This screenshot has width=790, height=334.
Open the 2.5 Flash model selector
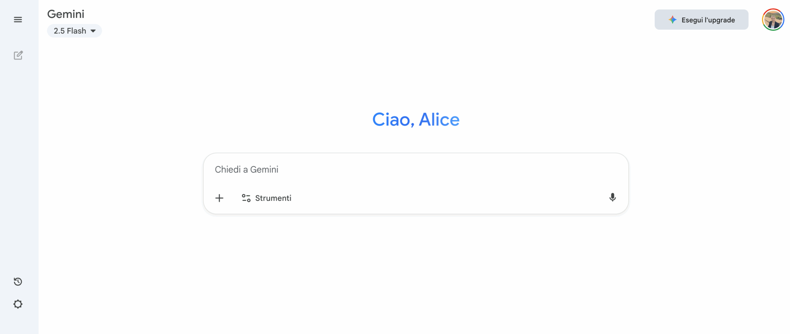tap(74, 31)
